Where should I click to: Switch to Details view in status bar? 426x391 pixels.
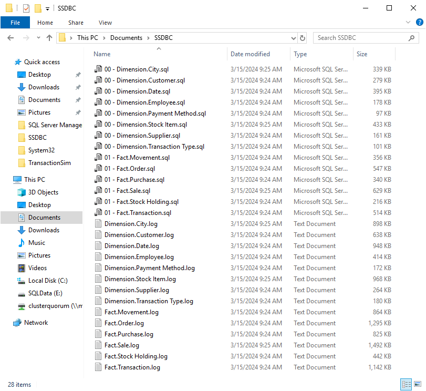pyautogui.click(x=406, y=385)
